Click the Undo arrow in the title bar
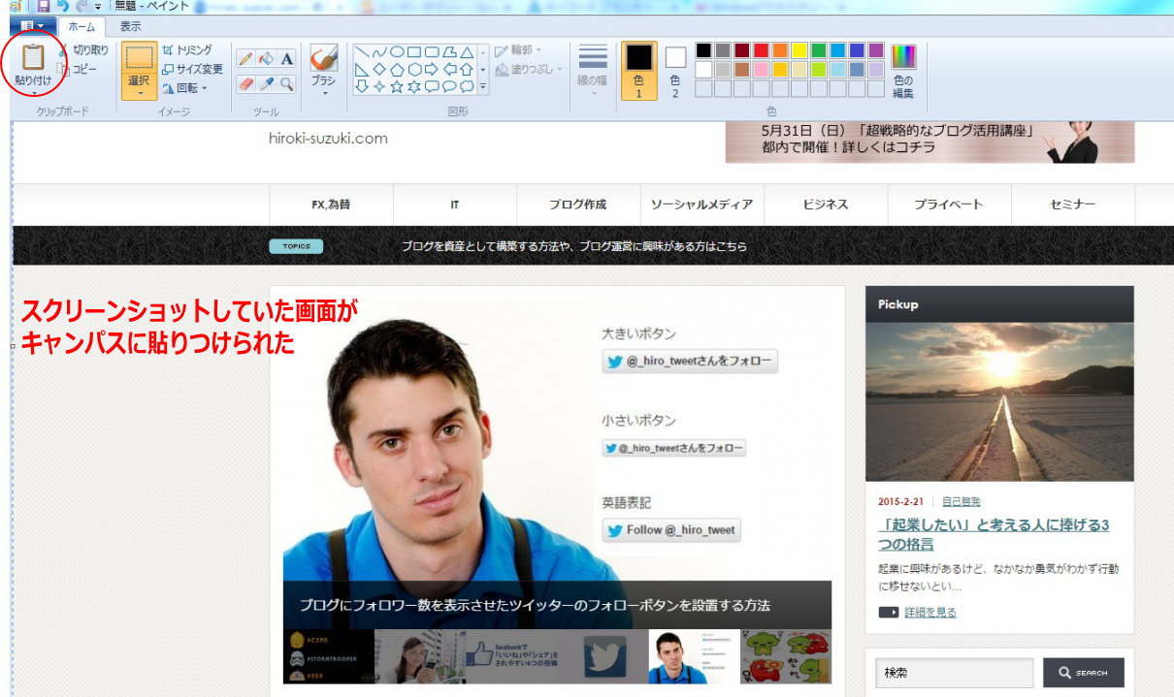The height and width of the screenshot is (697, 1174). coord(62,6)
